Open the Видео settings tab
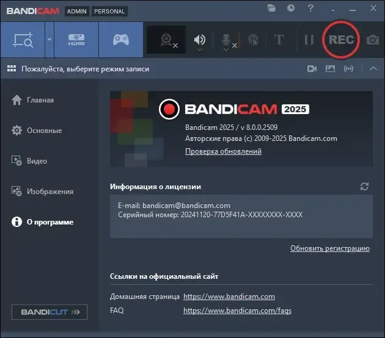385x338 pixels. (29, 161)
